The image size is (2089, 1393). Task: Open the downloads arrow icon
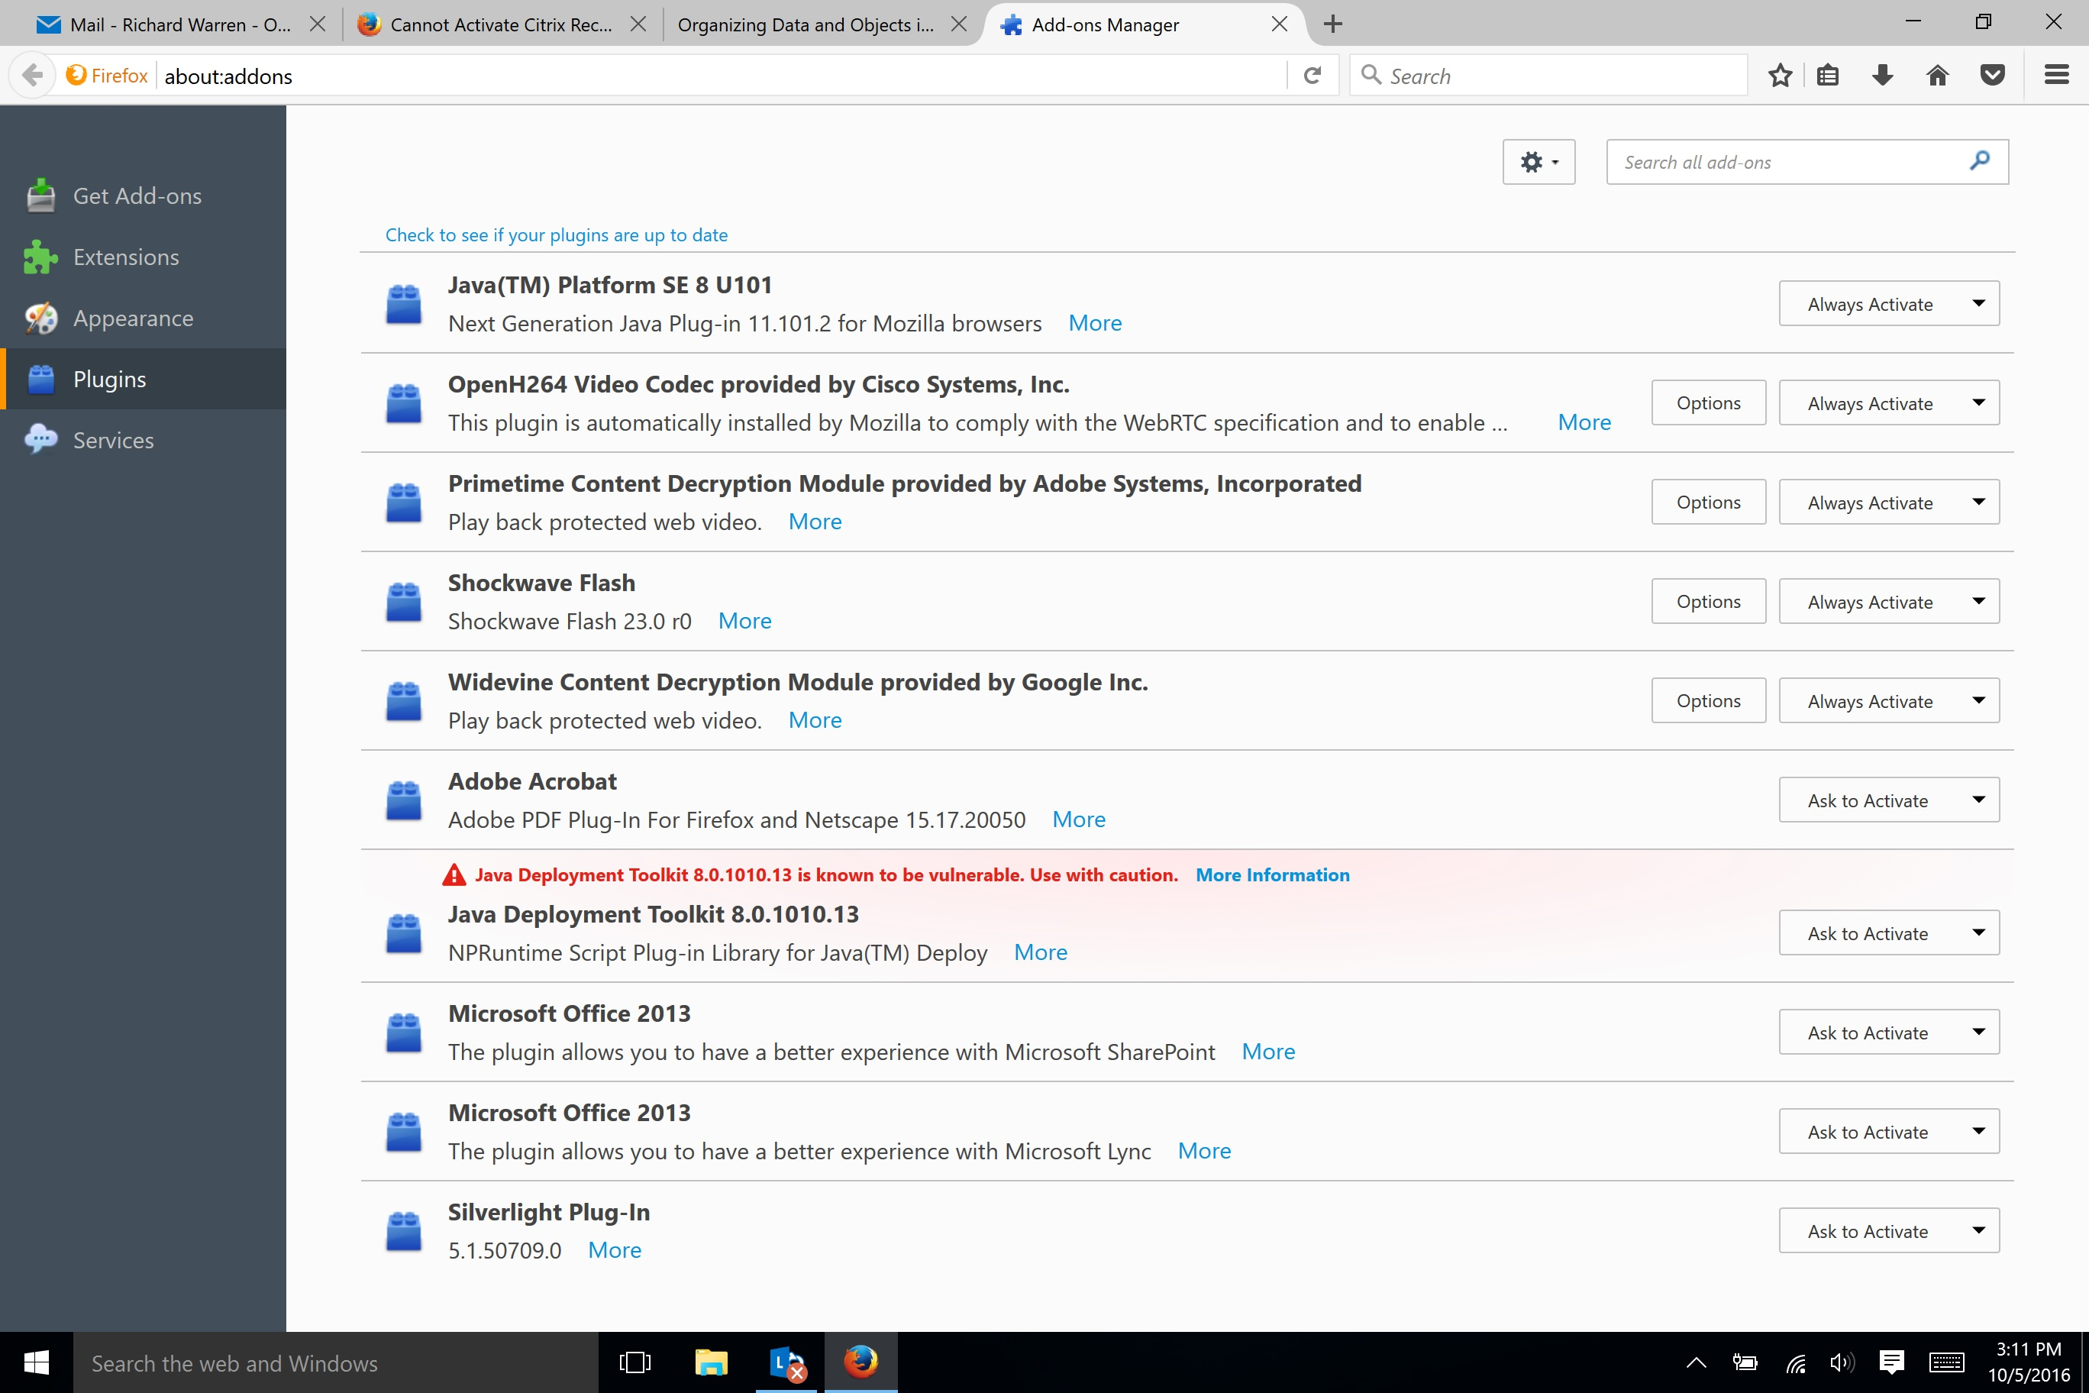coord(1882,76)
